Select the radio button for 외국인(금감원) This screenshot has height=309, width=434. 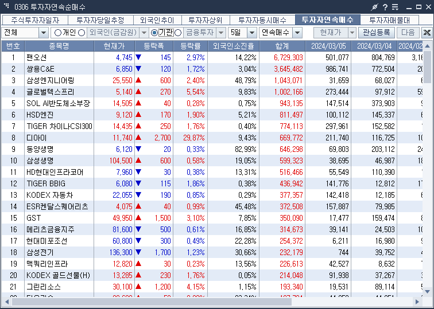click(x=82, y=33)
